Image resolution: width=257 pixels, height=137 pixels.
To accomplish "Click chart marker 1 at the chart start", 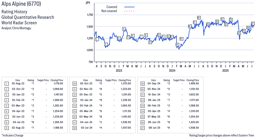I will (x=97, y=39).
